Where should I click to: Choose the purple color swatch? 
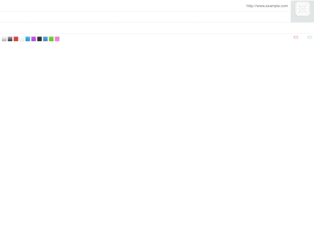34,39
